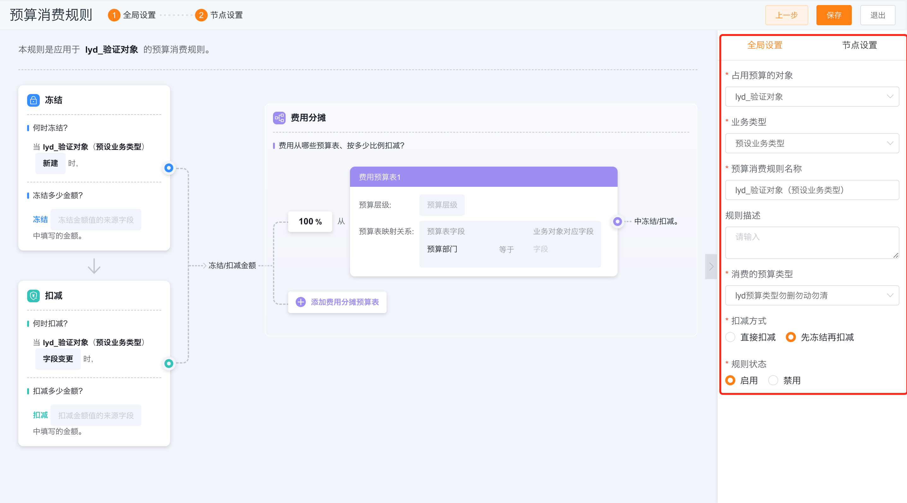Click 冻结/扣减金额 flow label
This screenshot has width=907, height=503.
(x=232, y=266)
